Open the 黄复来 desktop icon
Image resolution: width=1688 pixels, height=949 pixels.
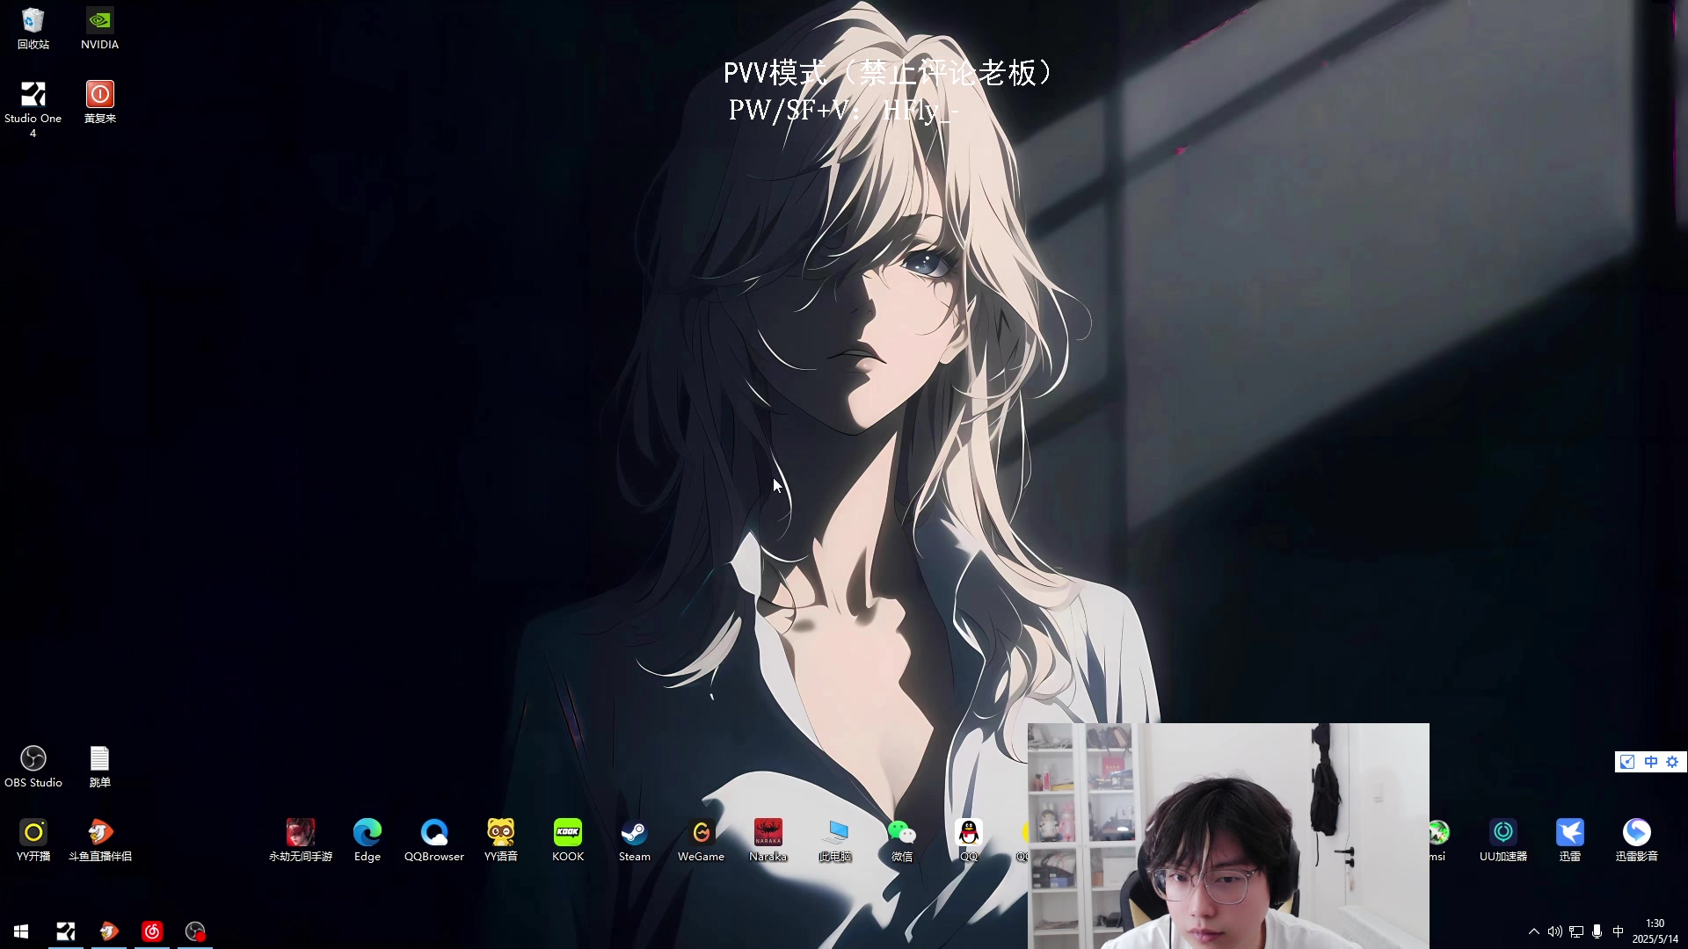pos(99,102)
